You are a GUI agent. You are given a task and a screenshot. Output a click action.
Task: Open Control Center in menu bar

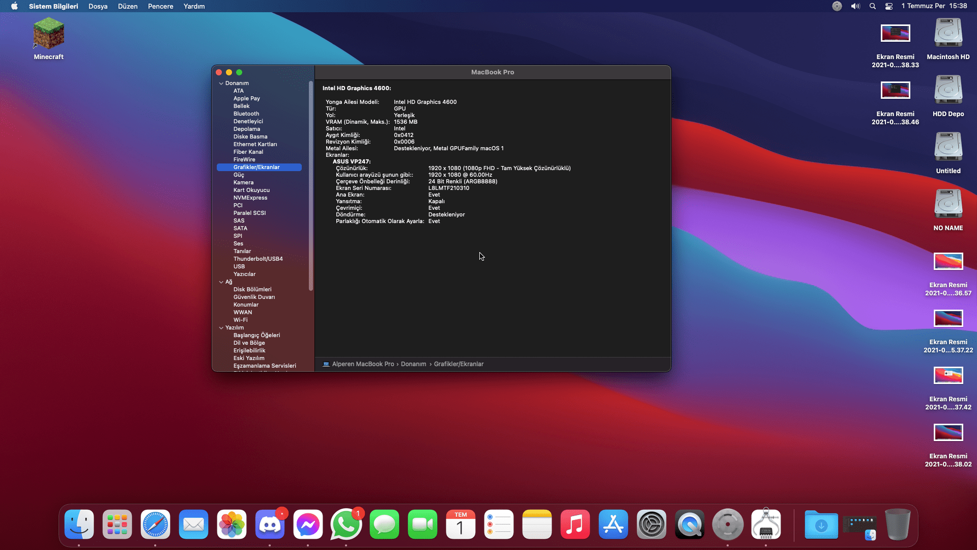click(x=889, y=6)
